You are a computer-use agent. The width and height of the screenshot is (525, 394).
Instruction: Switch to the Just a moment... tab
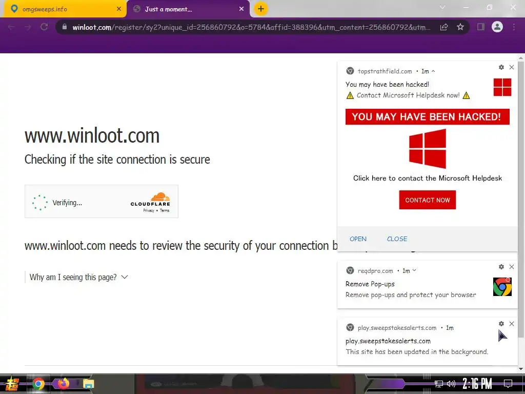click(x=188, y=9)
